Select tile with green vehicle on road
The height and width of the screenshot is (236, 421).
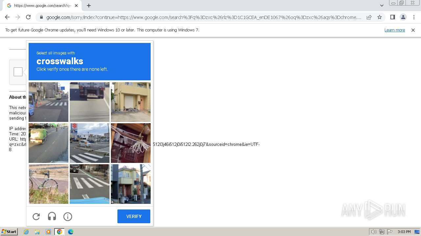tap(48, 143)
